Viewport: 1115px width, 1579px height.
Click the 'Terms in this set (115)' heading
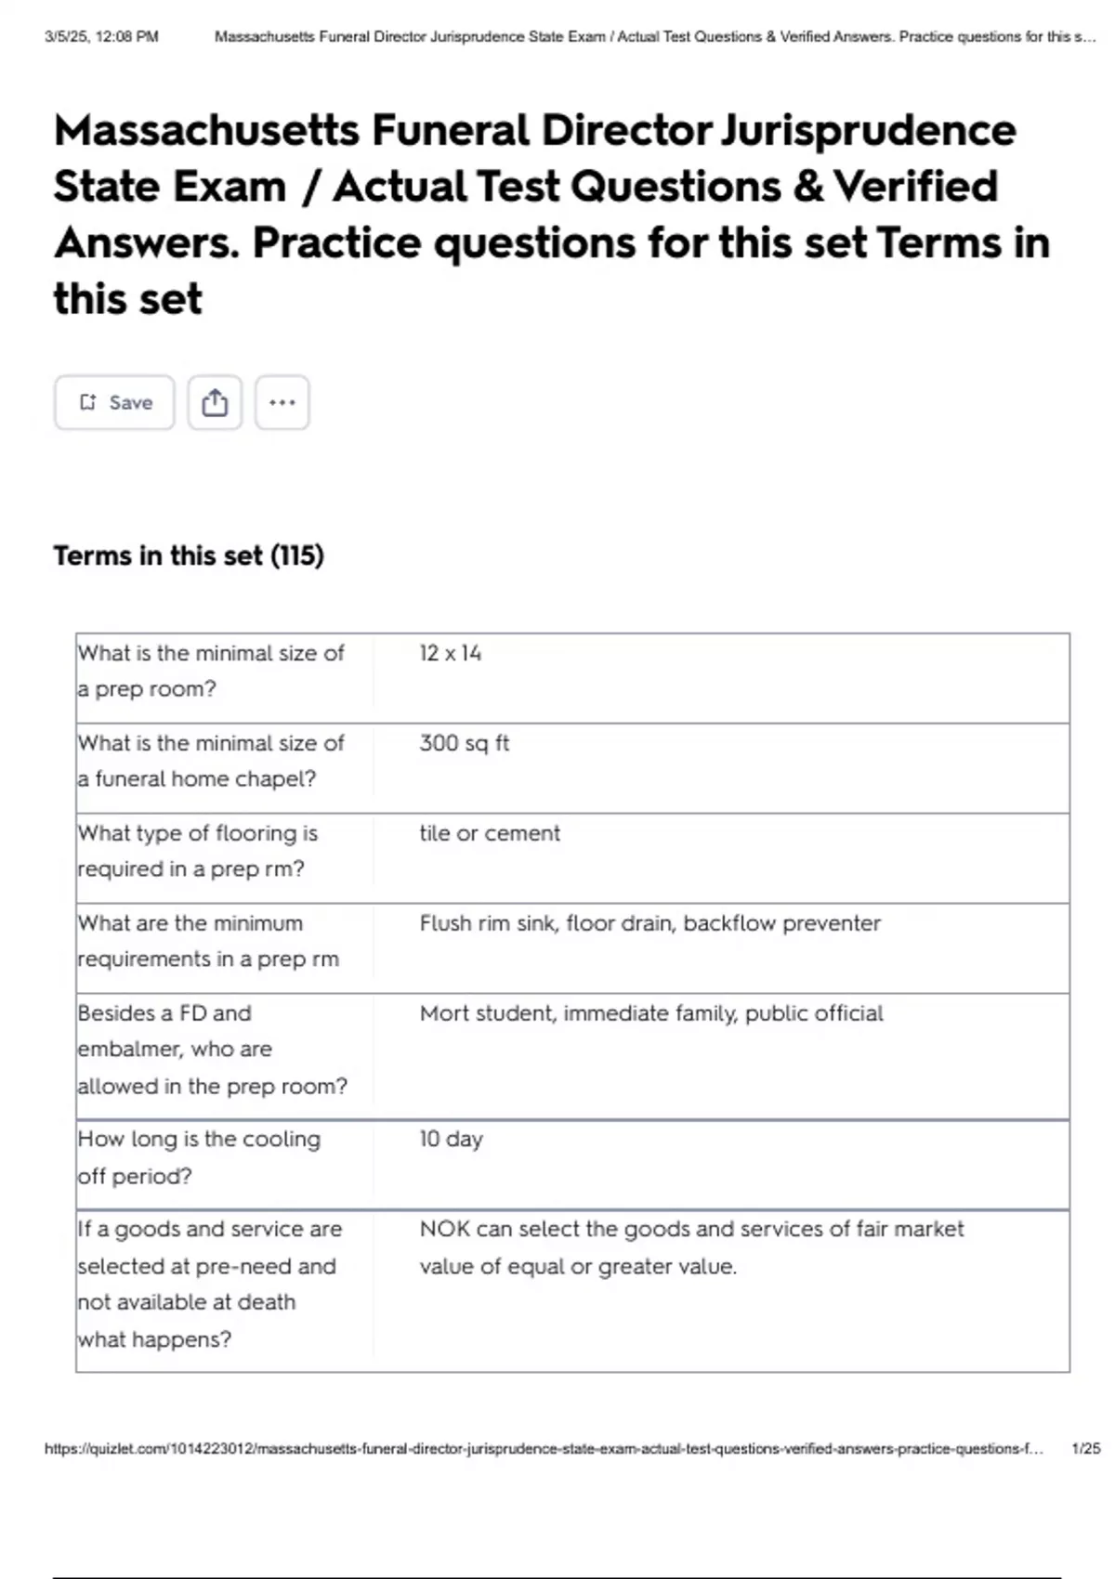(x=188, y=555)
